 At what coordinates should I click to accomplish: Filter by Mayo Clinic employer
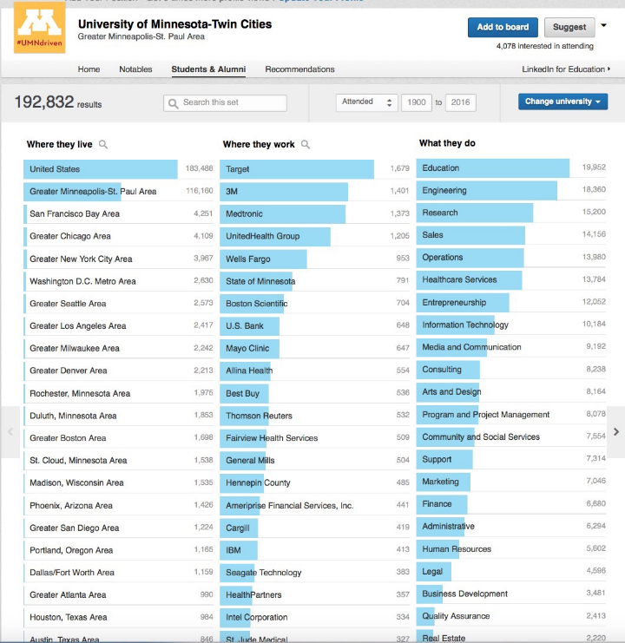pyautogui.click(x=315, y=348)
